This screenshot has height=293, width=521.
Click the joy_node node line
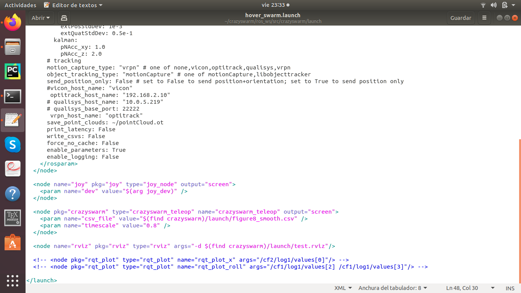point(135,184)
